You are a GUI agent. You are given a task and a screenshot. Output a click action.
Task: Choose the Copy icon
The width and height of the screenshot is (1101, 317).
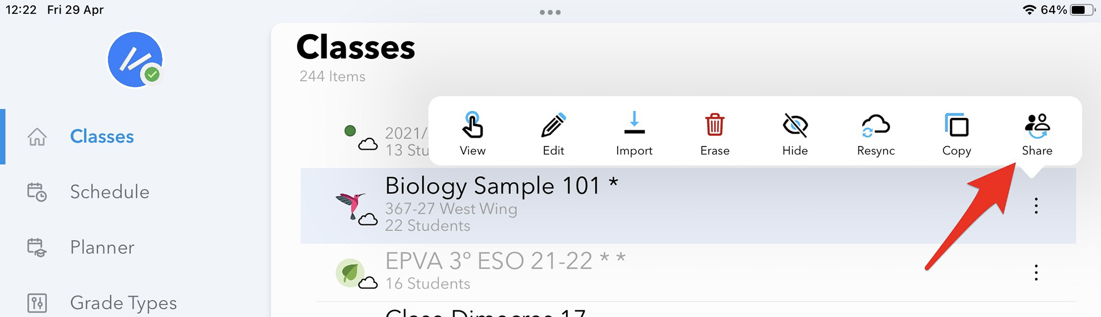coord(957,125)
